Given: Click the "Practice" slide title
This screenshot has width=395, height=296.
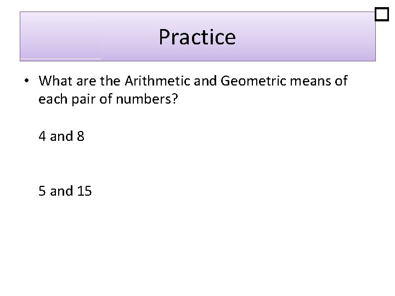Looking at the screenshot, I should 197,37.
